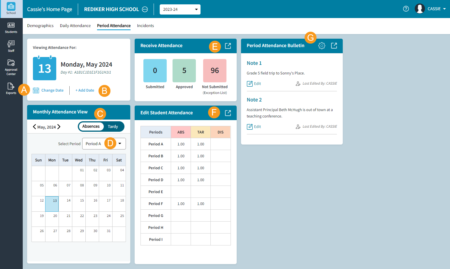Switch to the Daily Attendance tab
This screenshot has height=269, width=450.
coord(75,26)
